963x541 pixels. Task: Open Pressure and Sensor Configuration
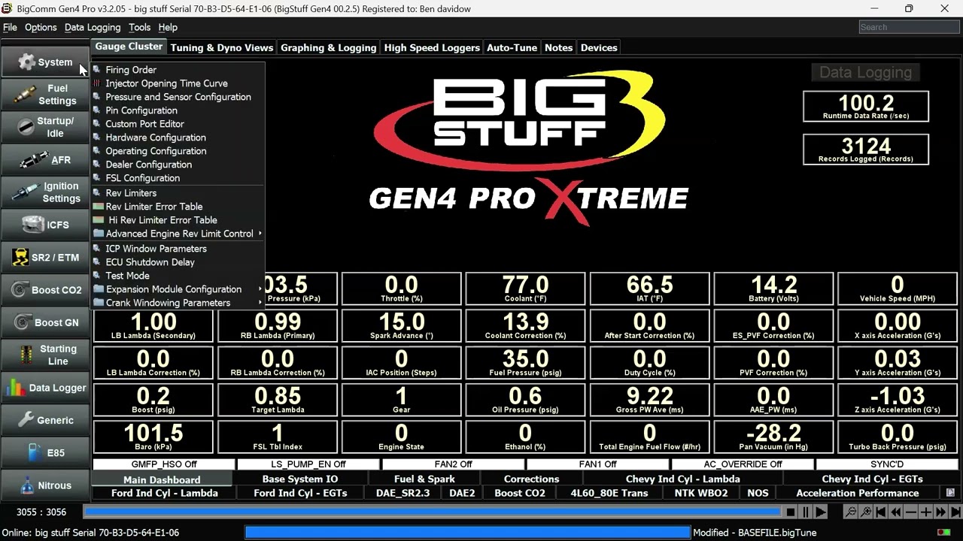click(x=178, y=97)
